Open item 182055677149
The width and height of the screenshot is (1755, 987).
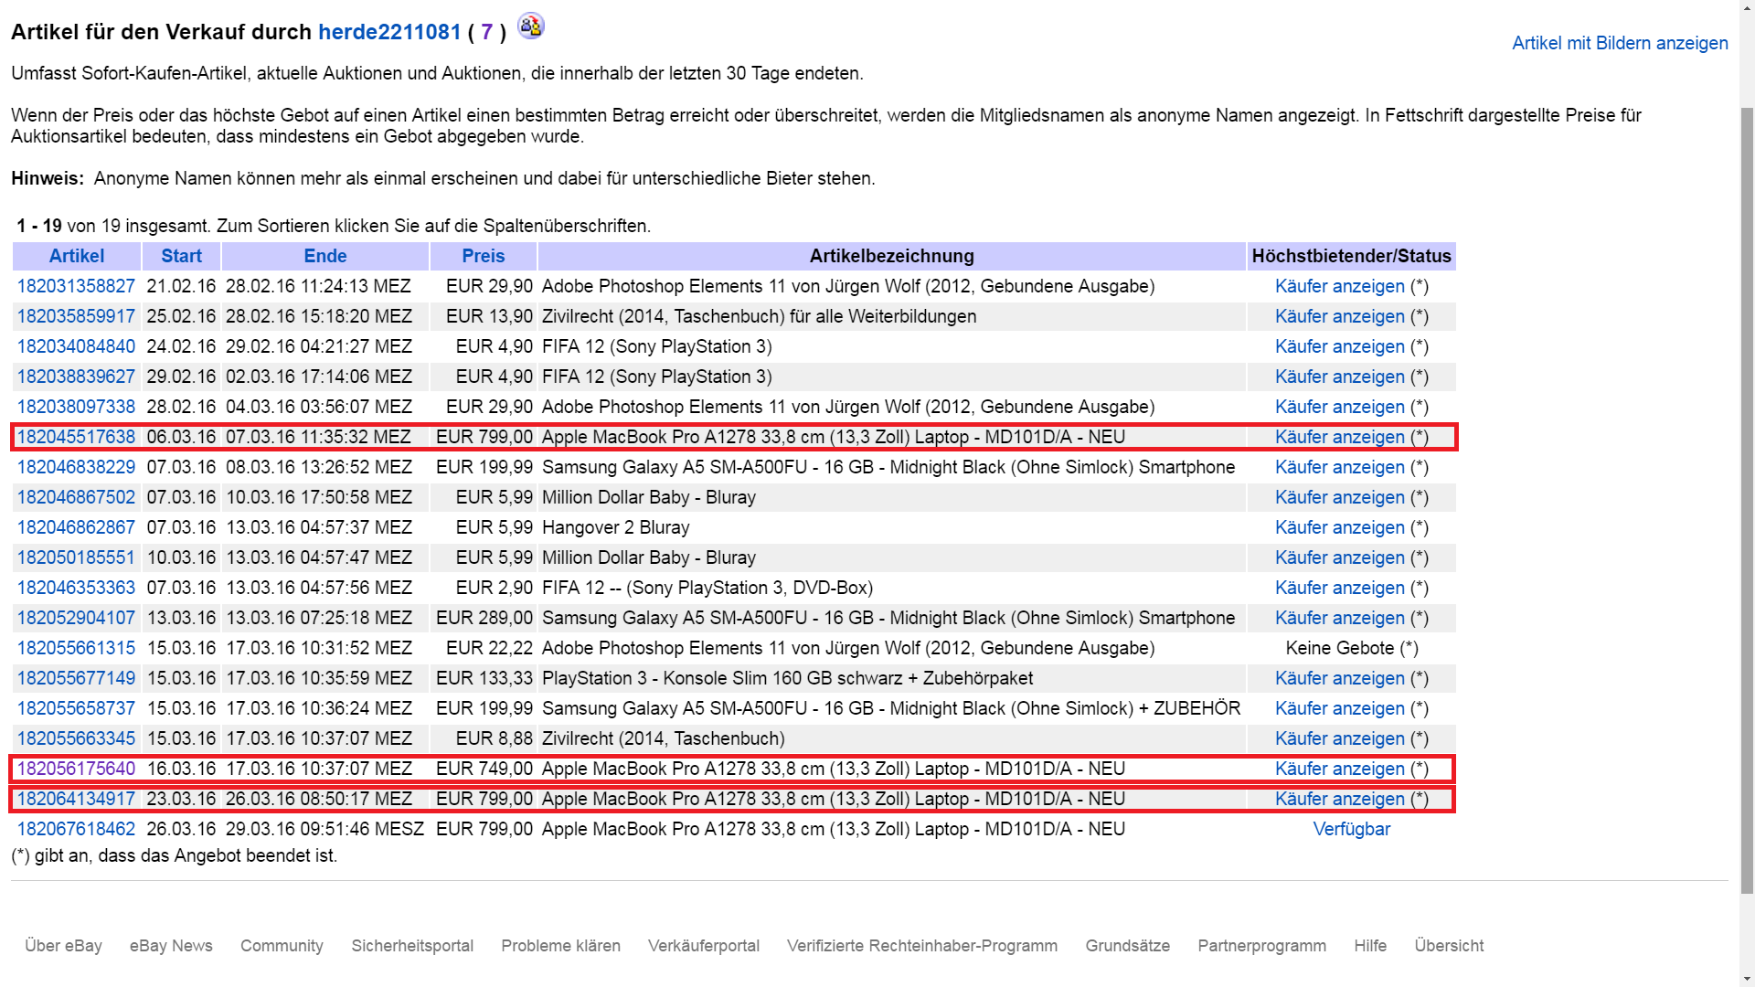point(76,678)
